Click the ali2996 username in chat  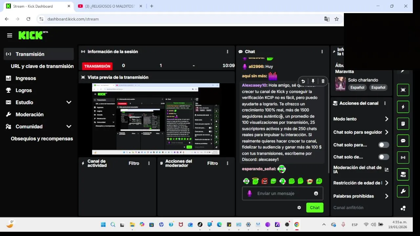point(256,66)
